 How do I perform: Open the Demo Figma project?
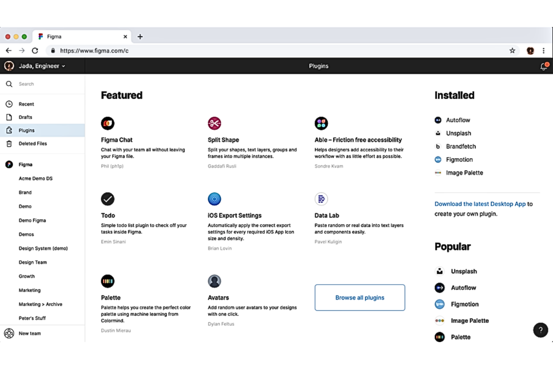pyautogui.click(x=32, y=221)
